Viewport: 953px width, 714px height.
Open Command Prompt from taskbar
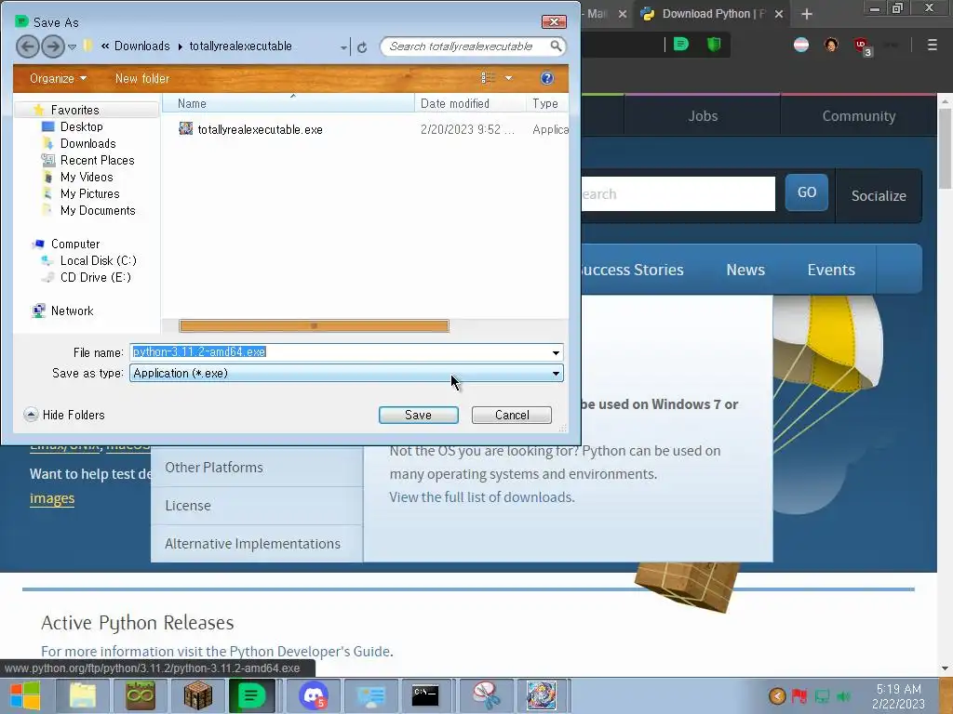[x=425, y=695]
